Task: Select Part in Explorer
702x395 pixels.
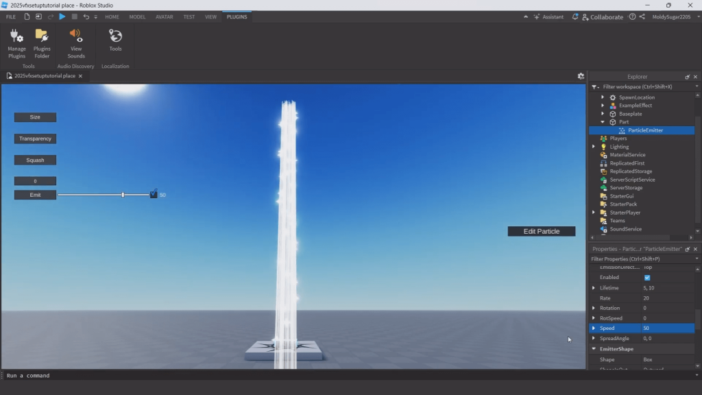Action: (x=624, y=122)
